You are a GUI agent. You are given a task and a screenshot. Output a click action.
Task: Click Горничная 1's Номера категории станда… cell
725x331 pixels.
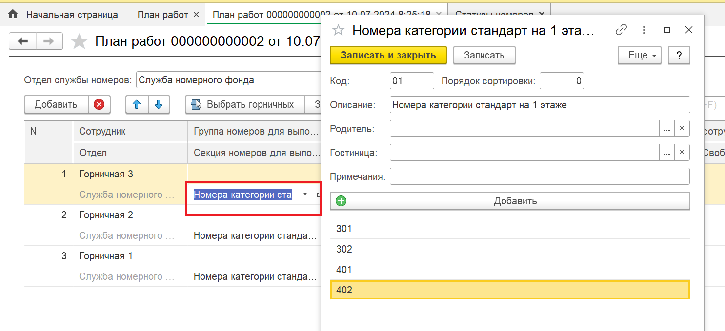click(255, 276)
